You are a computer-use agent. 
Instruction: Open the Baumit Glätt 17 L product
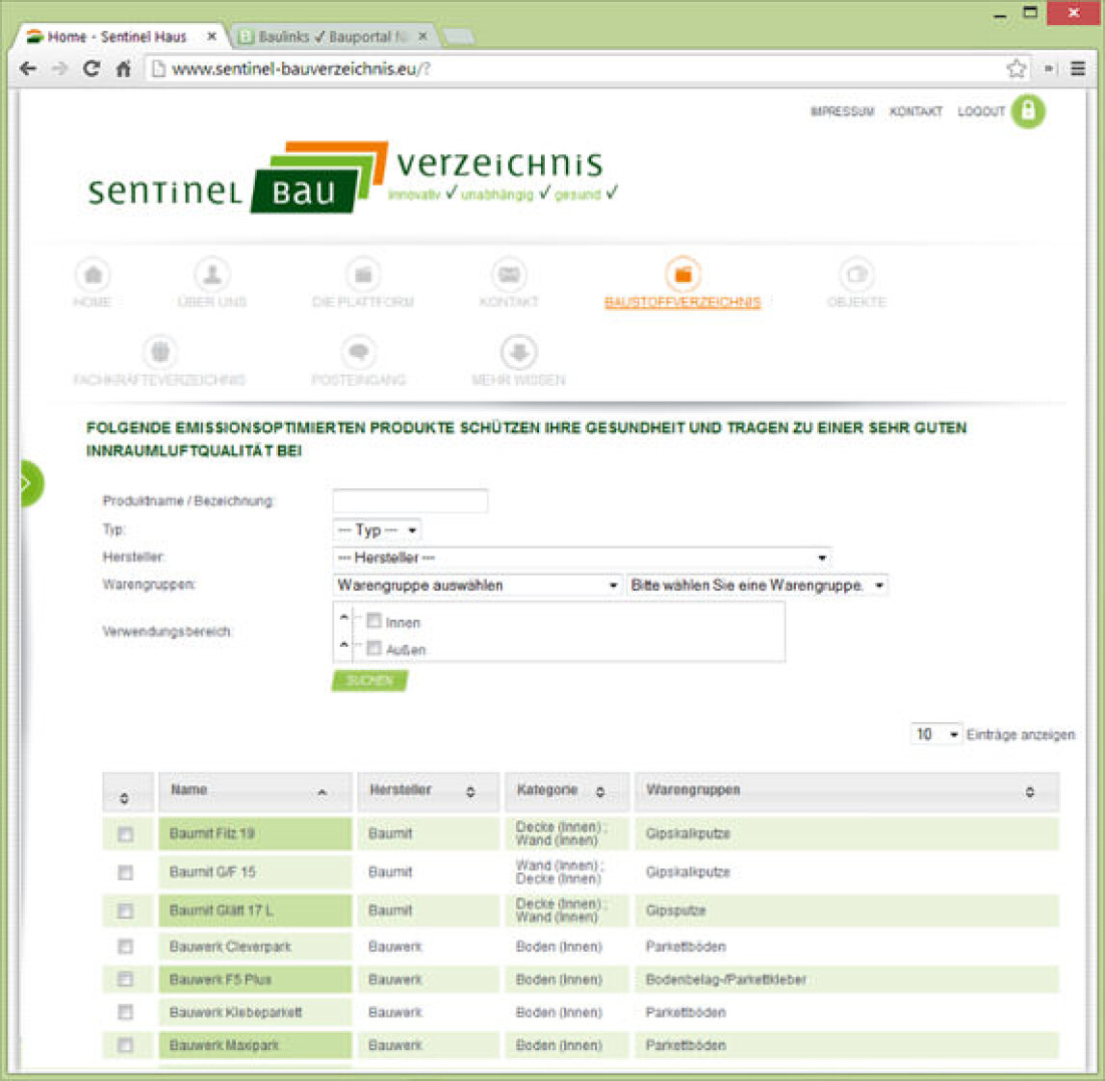coord(220,911)
